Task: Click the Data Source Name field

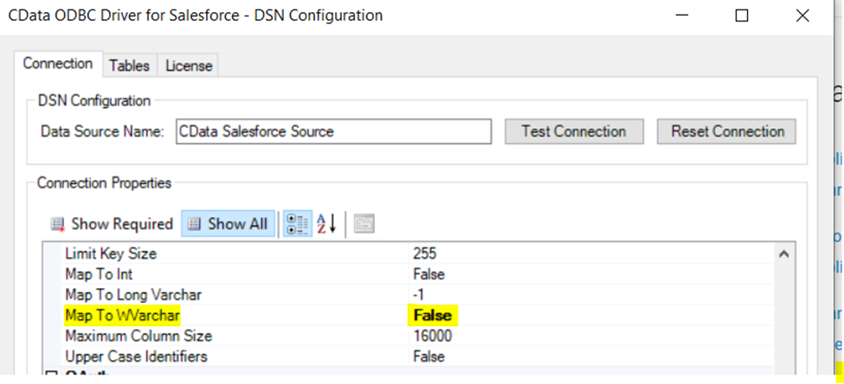Action: coord(332,131)
